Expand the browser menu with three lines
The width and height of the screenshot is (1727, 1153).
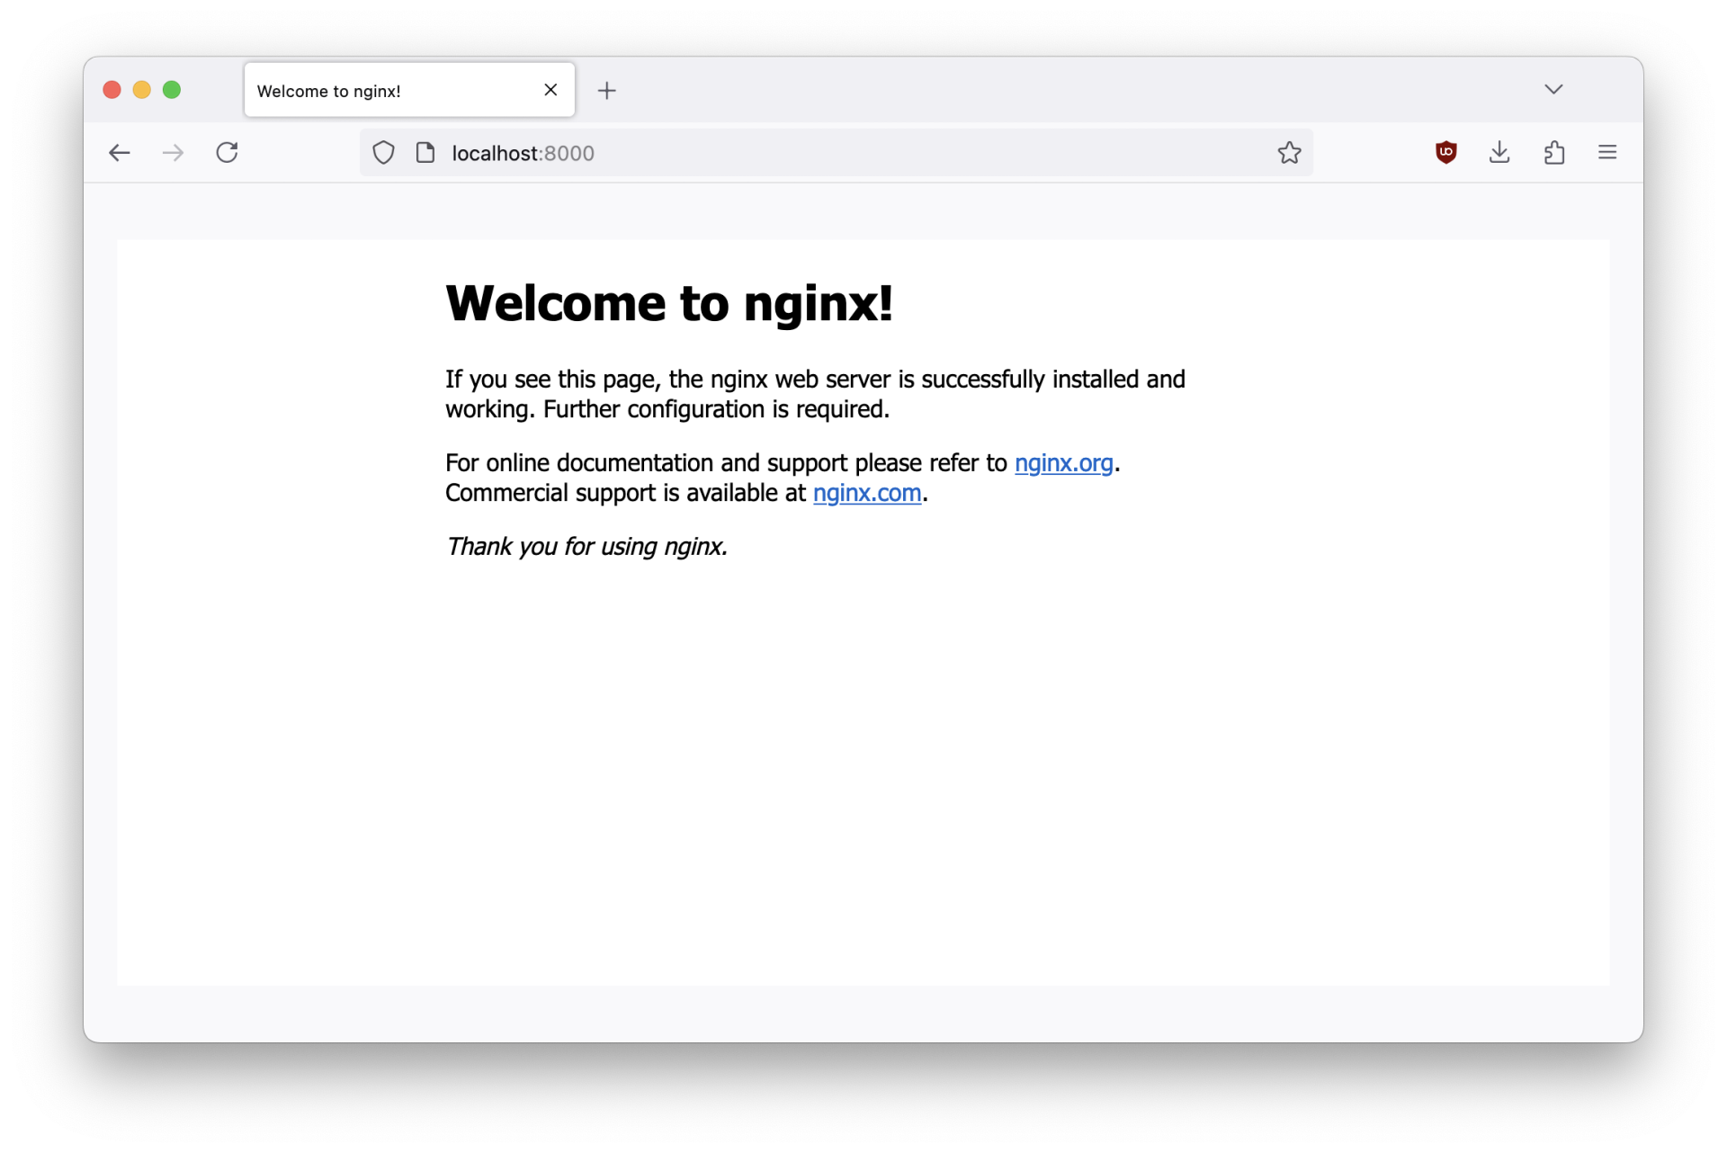coord(1608,152)
